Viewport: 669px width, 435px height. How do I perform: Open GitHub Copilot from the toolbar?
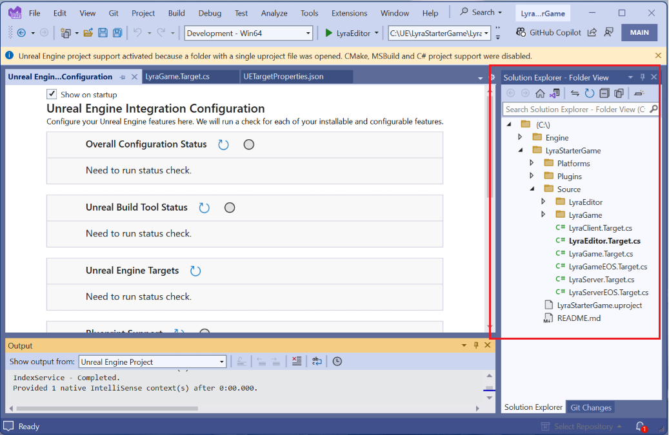(x=548, y=32)
